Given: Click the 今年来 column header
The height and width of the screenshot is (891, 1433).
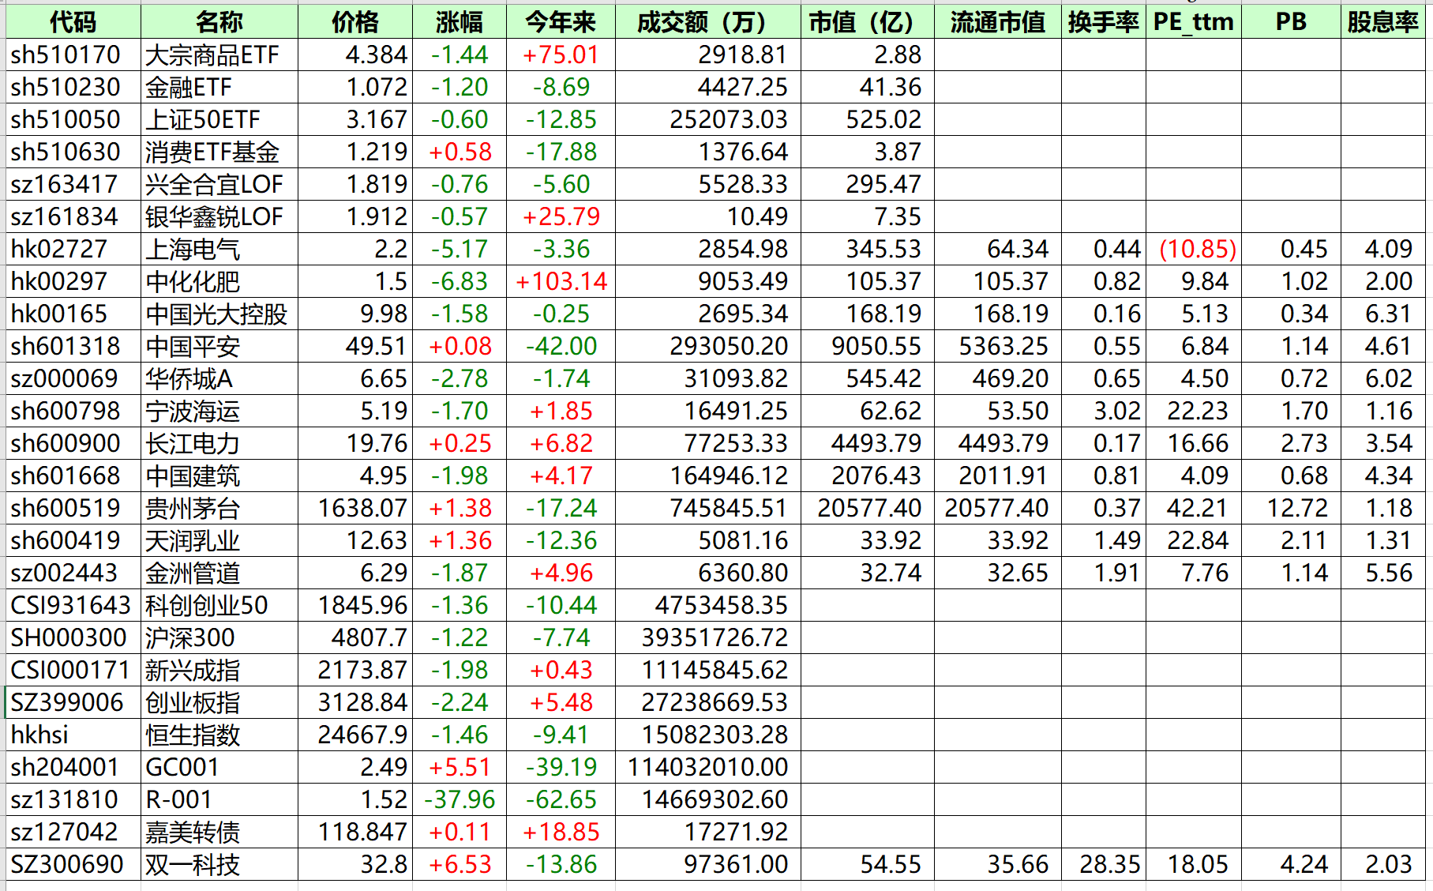Looking at the screenshot, I should (561, 22).
